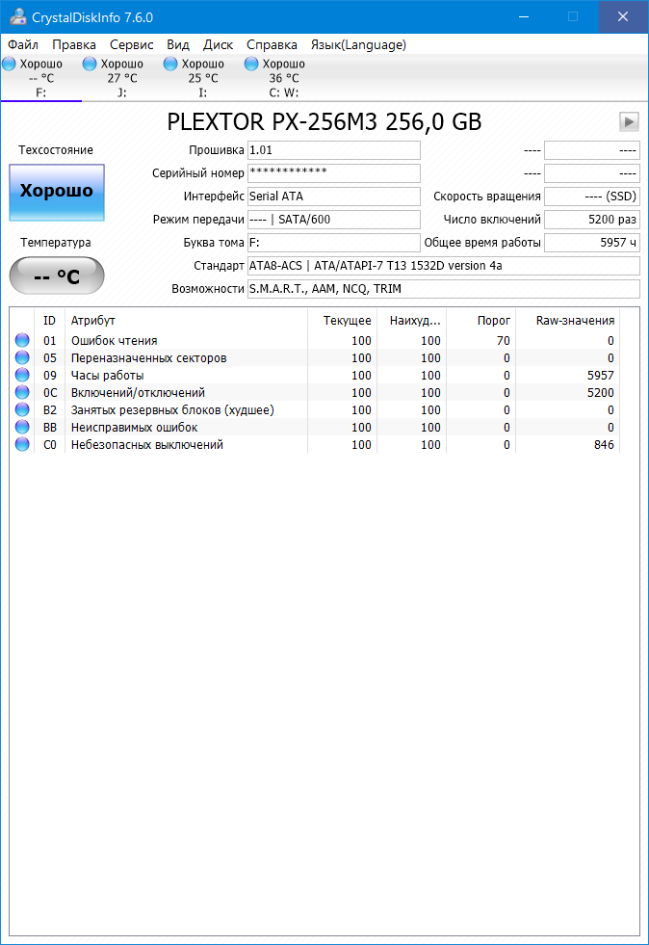Click the Атрибут column header
The width and height of the screenshot is (649, 945).
point(186,321)
